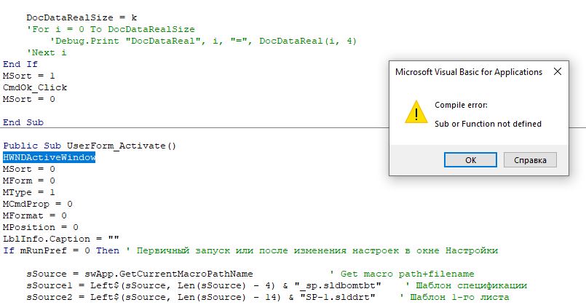Click the MSort = 1 line
The width and height of the screenshot is (586, 305).
[x=28, y=76]
